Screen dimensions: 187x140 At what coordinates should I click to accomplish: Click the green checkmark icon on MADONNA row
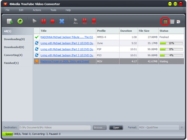click(37, 37)
